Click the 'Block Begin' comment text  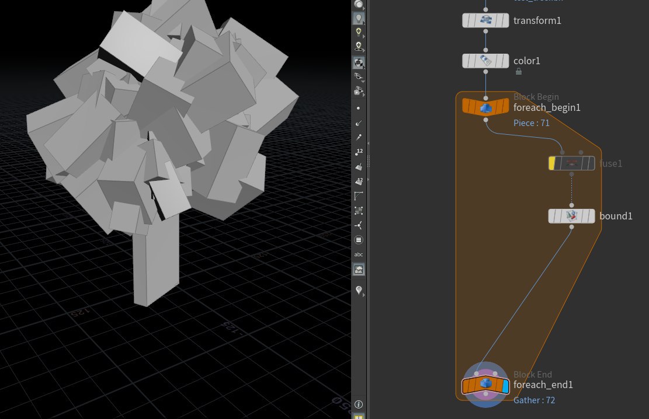[536, 96]
